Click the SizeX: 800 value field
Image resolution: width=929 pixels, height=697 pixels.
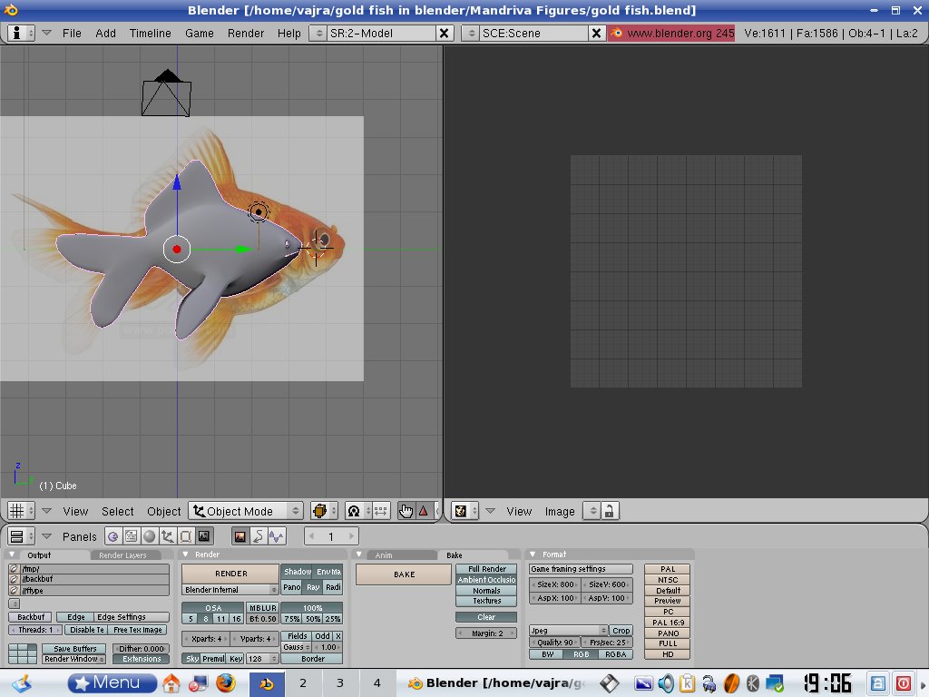point(554,584)
